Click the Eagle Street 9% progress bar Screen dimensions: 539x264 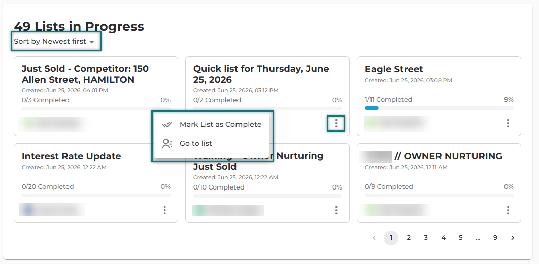point(439,108)
